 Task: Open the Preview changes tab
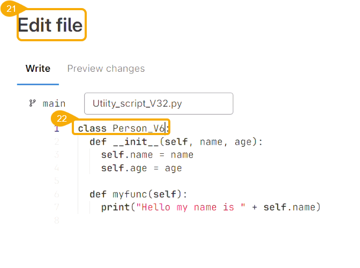coord(106,69)
